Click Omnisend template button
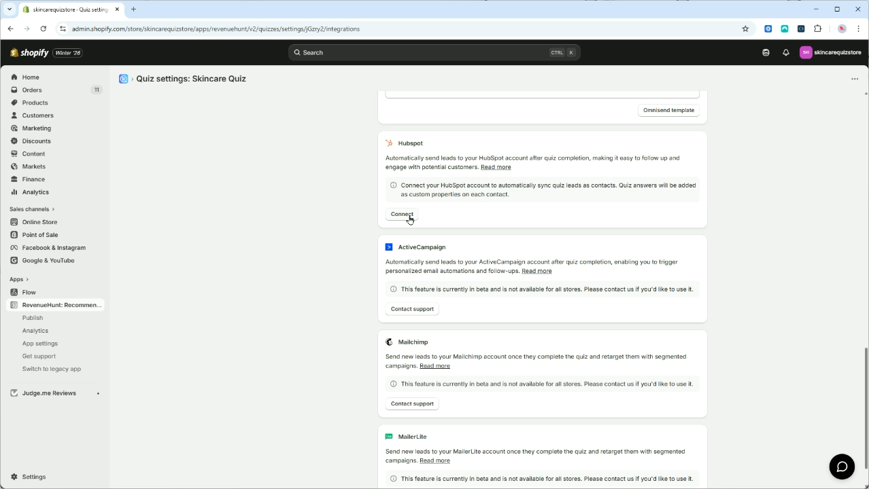The height and width of the screenshot is (489, 869). tap(668, 110)
